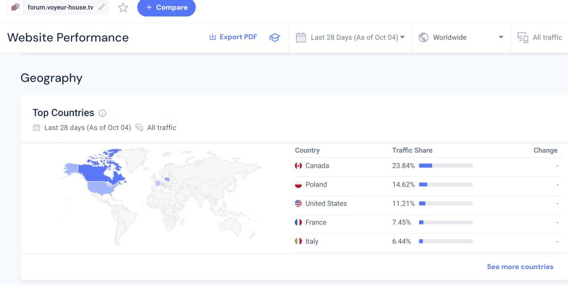Open the See more countries link
568x285 pixels.
coord(520,266)
